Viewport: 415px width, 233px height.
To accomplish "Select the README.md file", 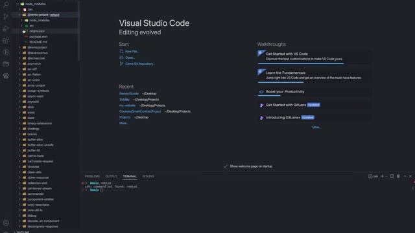I will click(38, 41).
